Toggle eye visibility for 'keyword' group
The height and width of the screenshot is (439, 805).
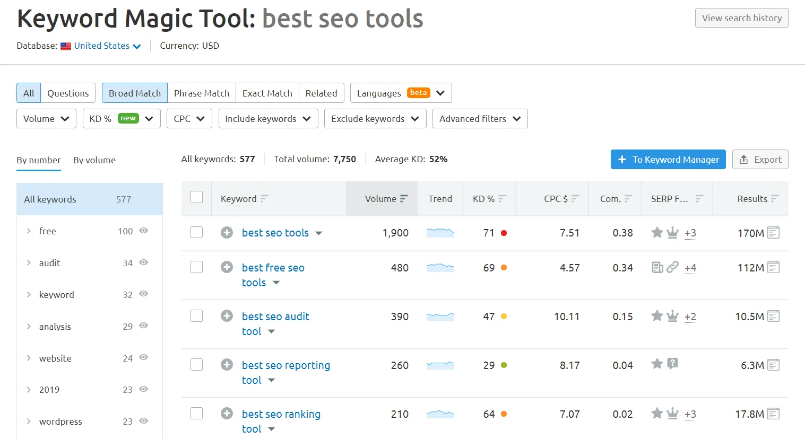(143, 294)
